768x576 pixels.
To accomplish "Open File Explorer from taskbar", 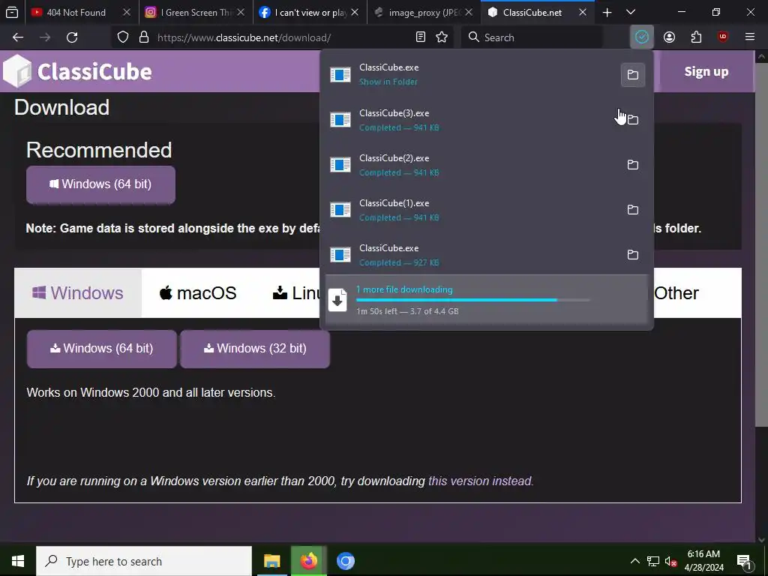I will pos(271,561).
